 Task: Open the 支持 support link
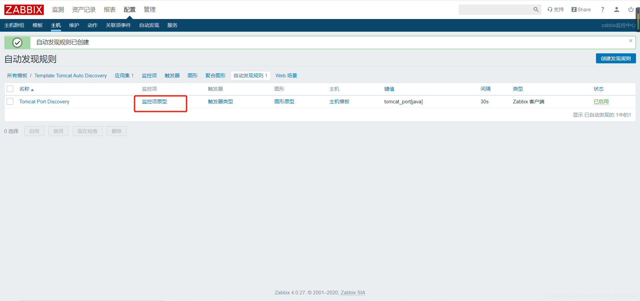coord(556,10)
